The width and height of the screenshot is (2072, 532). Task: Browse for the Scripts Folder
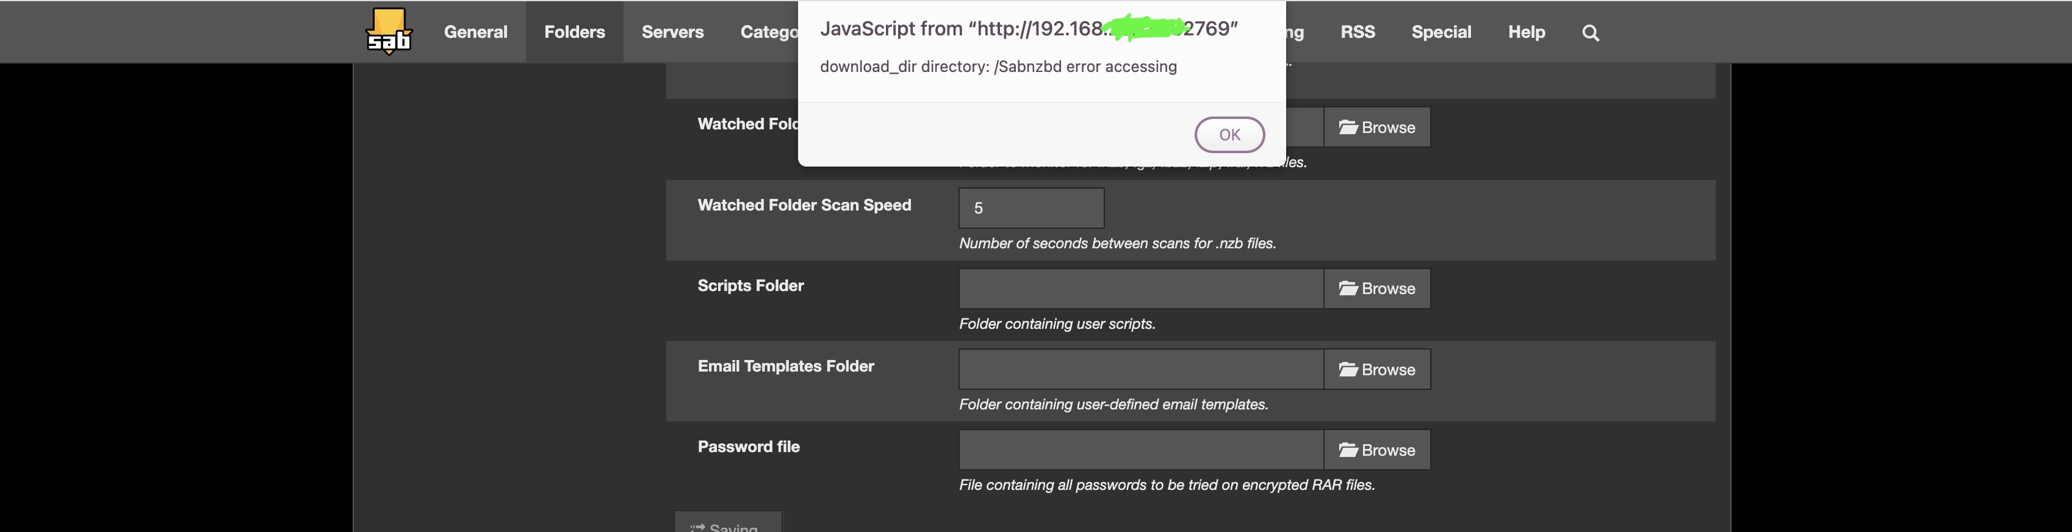click(x=1377, y=288)
